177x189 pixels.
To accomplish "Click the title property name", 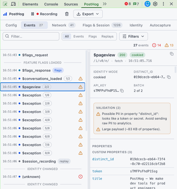I will click(x=97, y=178).
